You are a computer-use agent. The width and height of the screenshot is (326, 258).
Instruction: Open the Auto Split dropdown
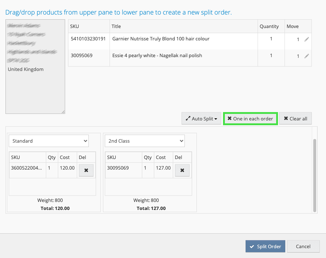(x=202, y=119)
